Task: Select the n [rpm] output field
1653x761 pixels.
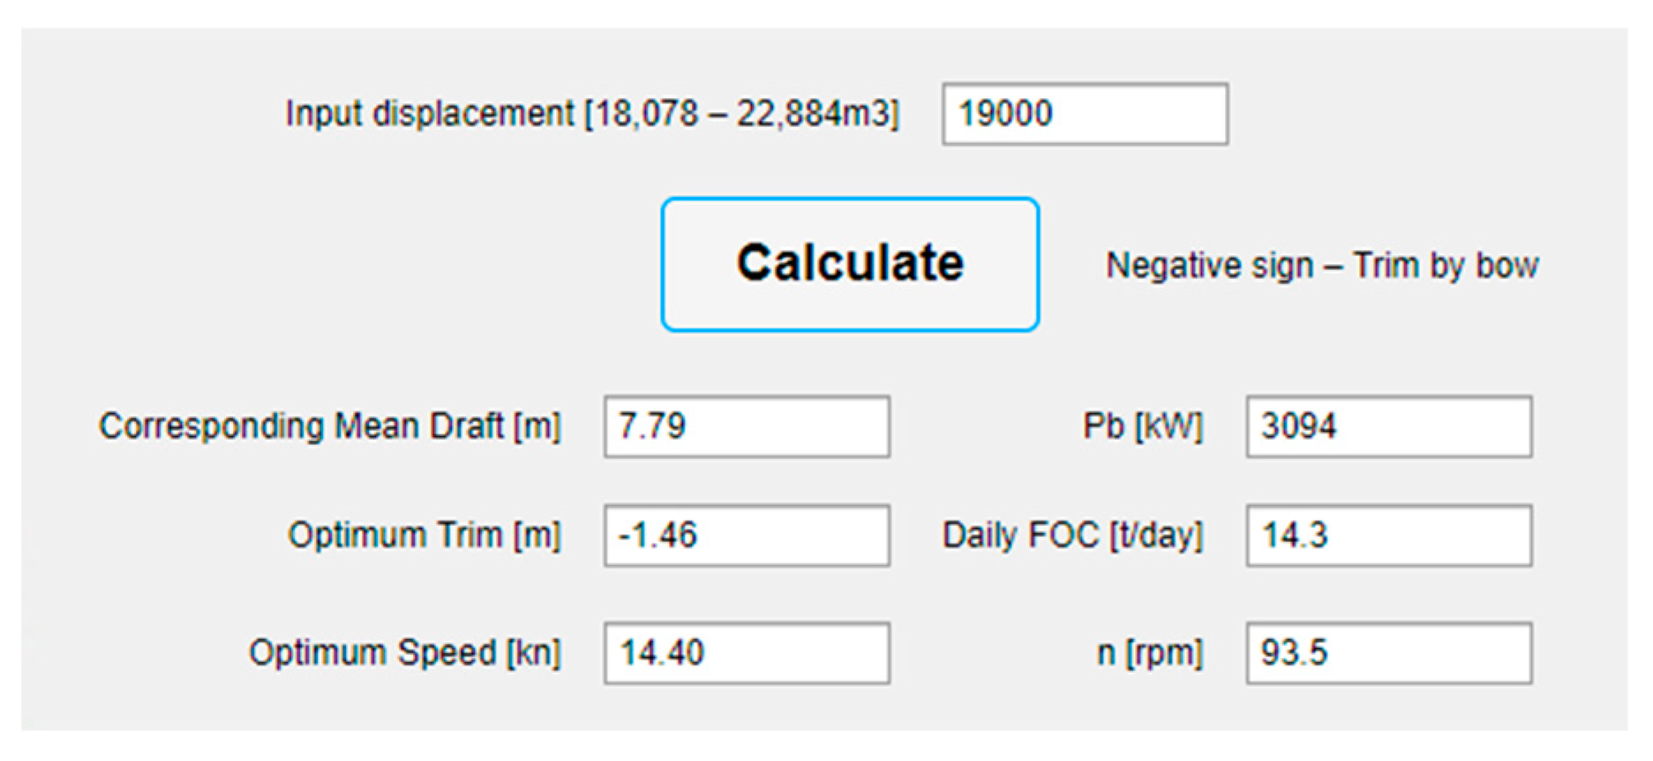Action: [1388, 653]
